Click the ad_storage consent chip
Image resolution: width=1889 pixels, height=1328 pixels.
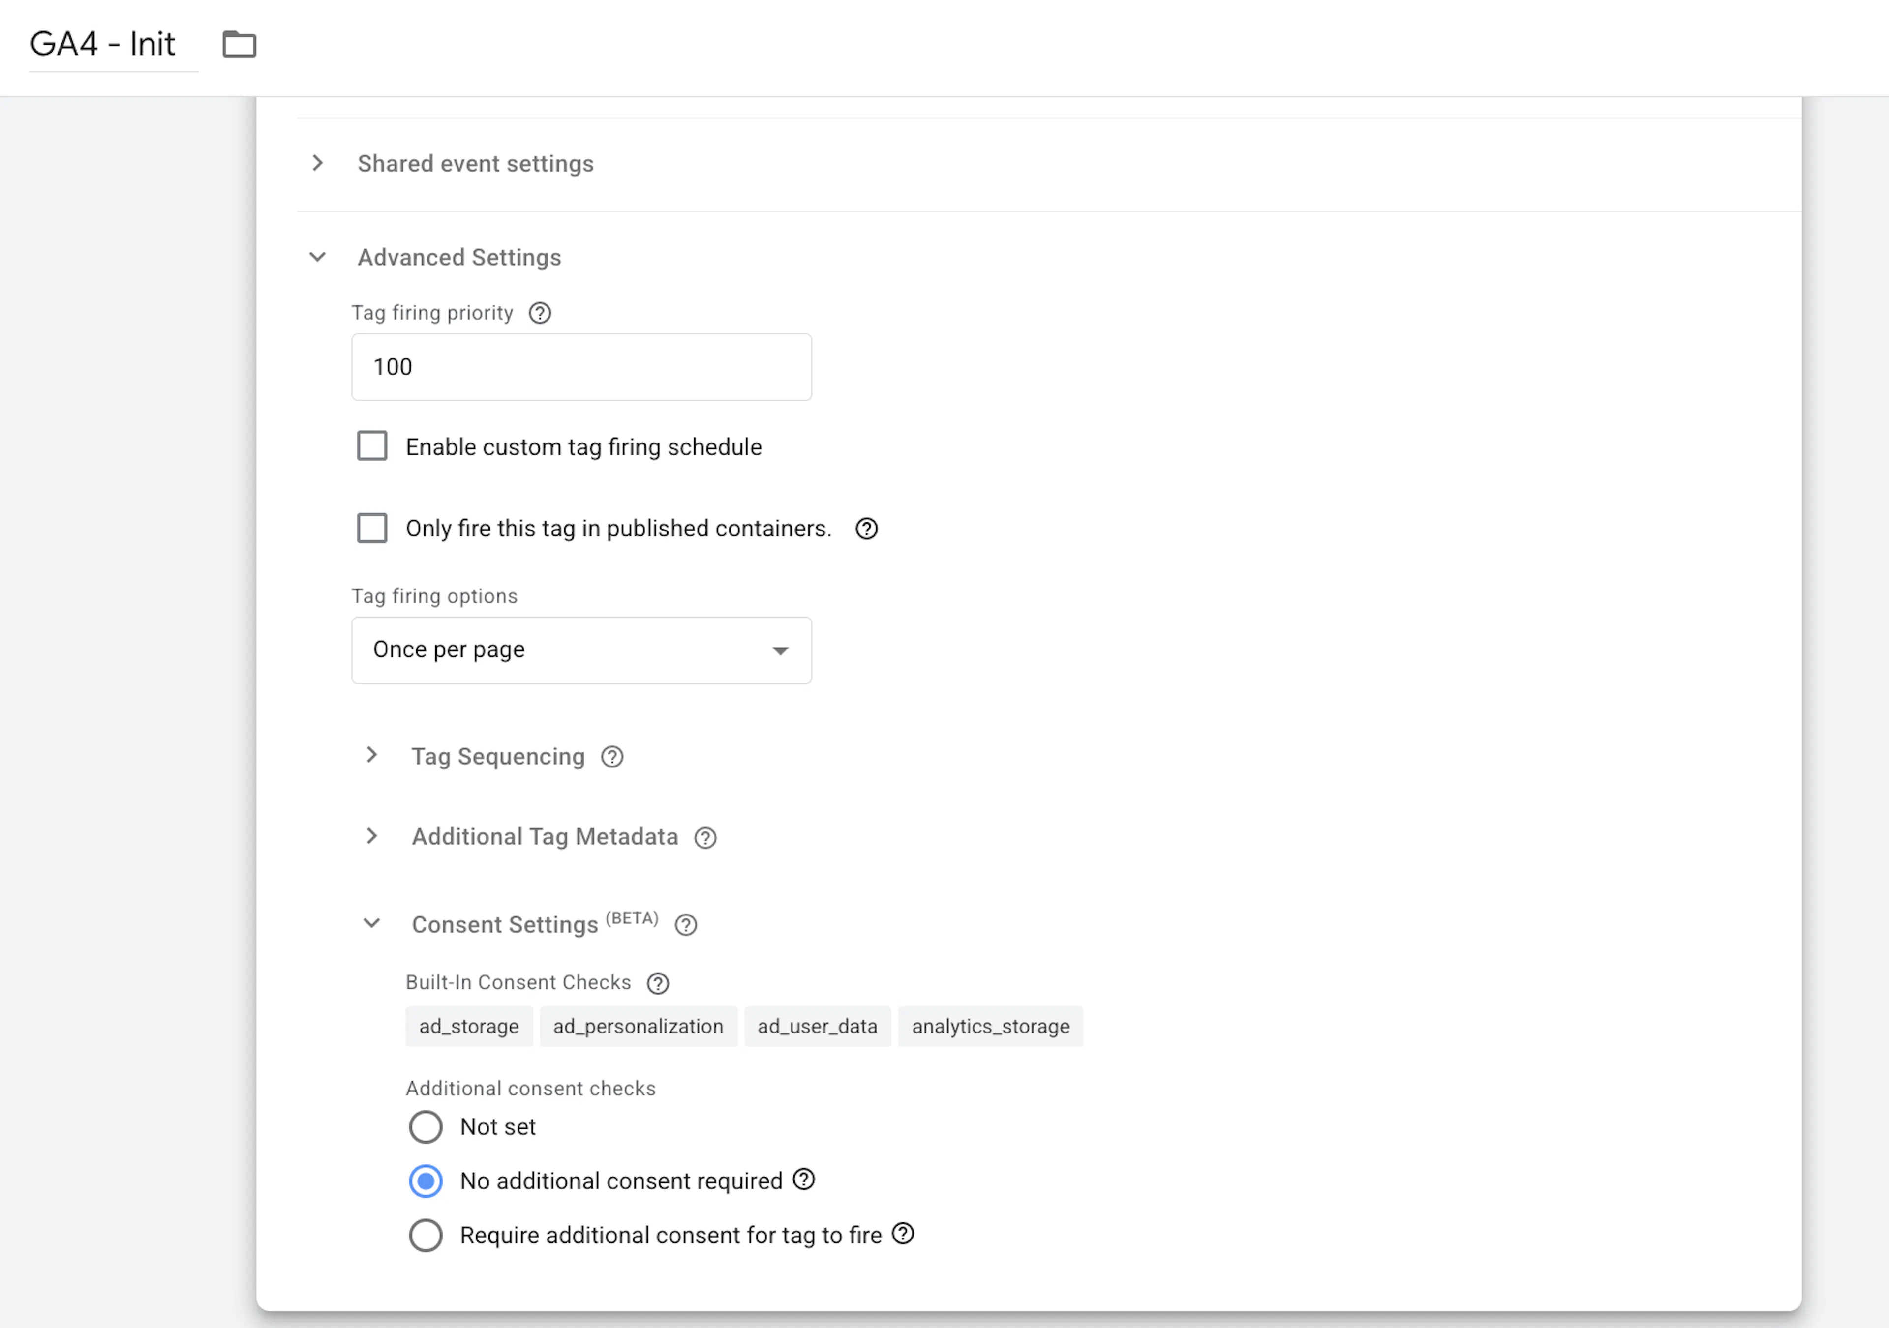click(469, 1026)
